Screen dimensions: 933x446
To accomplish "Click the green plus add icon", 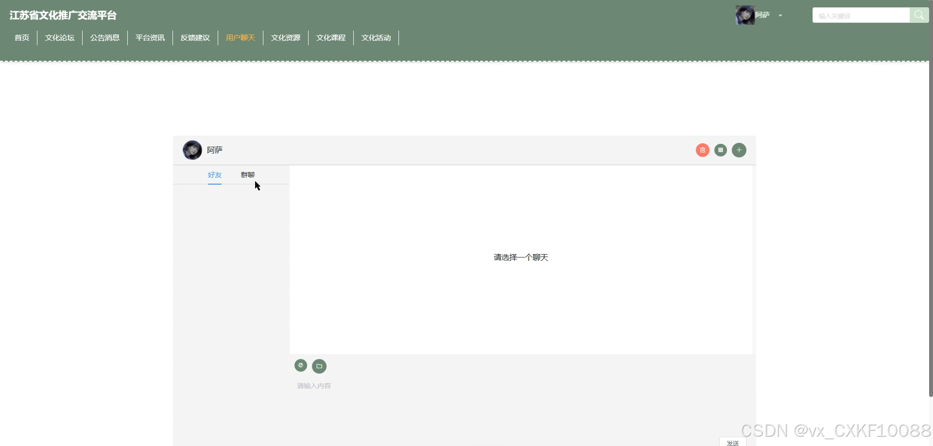I will pyautogui.click(x=739, y=150).
